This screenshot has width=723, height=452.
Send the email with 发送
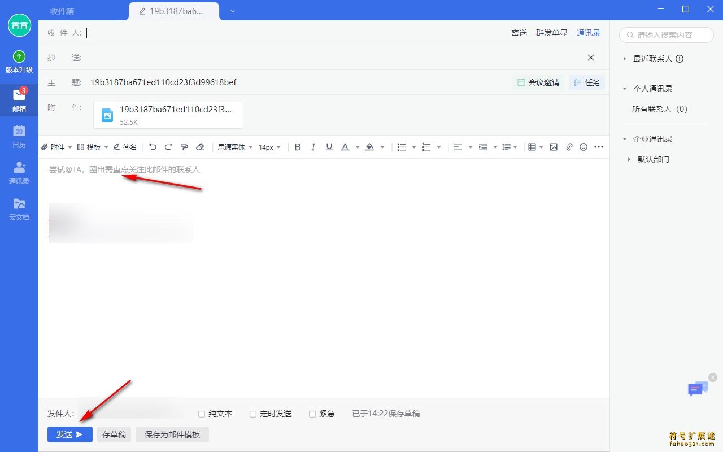coord(70,434)
